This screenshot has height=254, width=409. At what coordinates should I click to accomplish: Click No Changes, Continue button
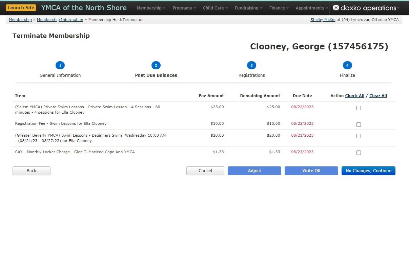pyautogui.click(x=368, y=171)
